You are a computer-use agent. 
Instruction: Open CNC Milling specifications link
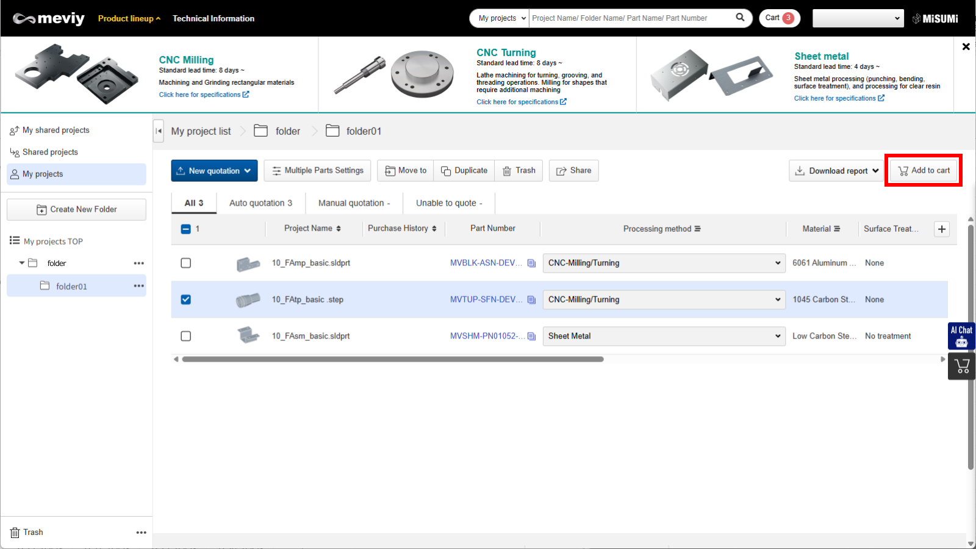coord(204,95)
